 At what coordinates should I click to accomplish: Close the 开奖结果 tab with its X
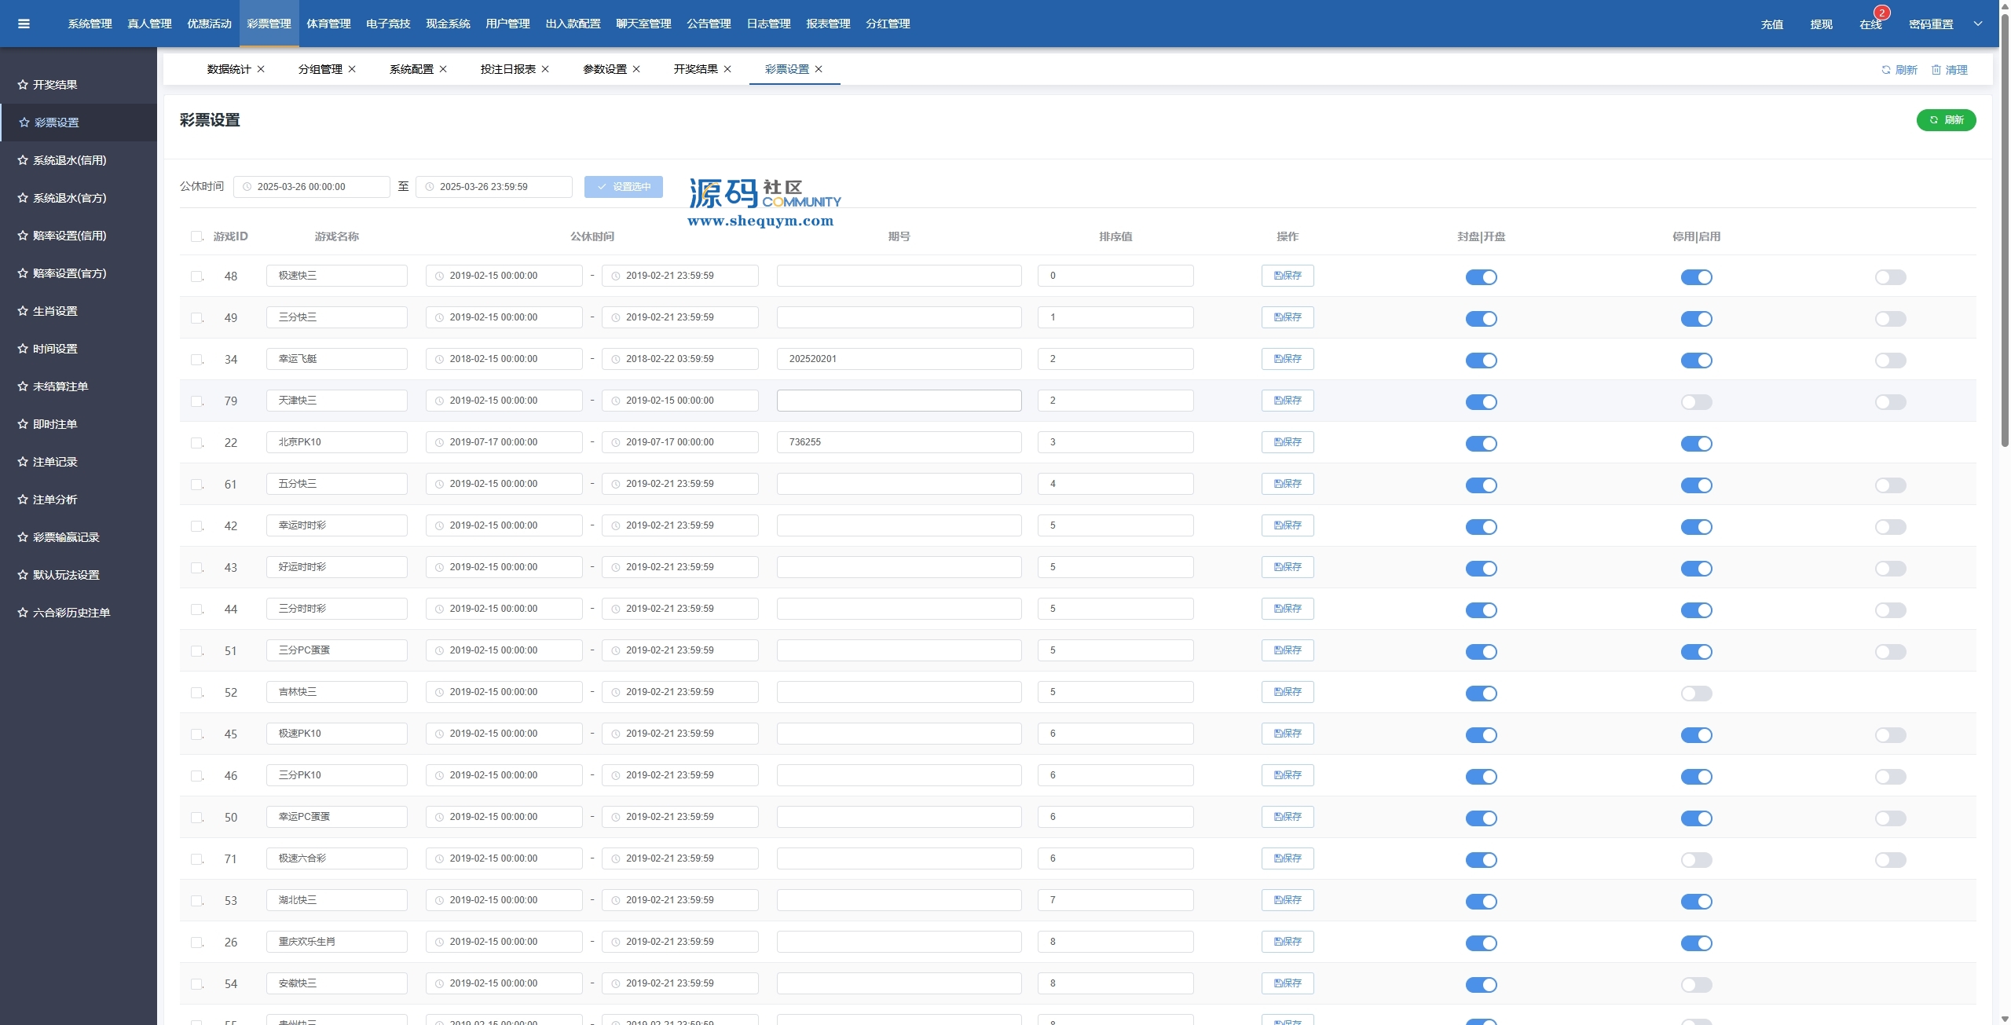[727, 69]
